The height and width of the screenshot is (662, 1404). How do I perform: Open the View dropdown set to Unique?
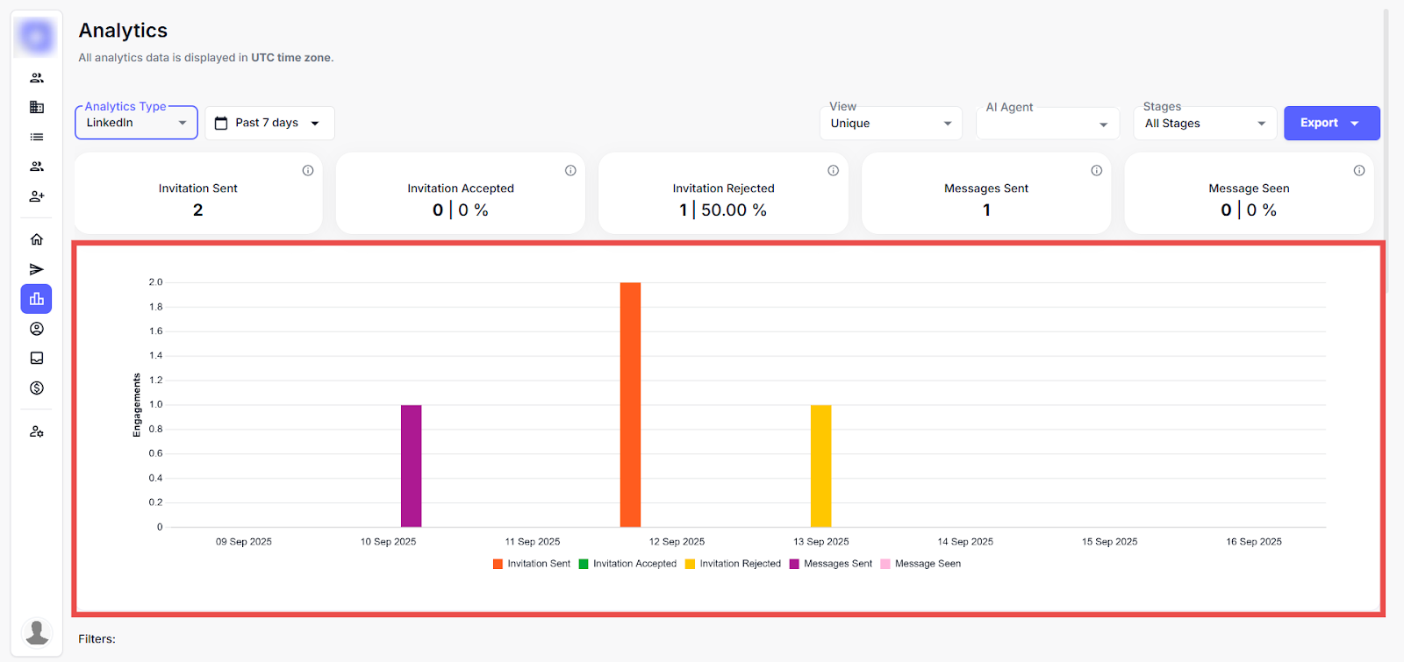pos(891,124)
